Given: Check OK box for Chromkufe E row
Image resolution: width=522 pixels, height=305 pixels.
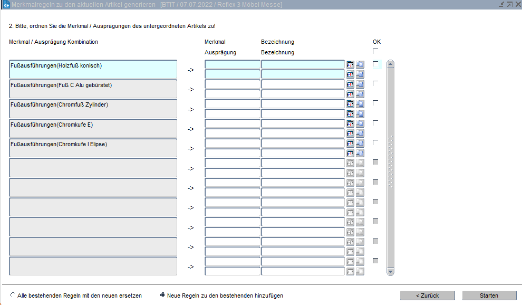Looking at the screenshot, I should coord(375,123).
